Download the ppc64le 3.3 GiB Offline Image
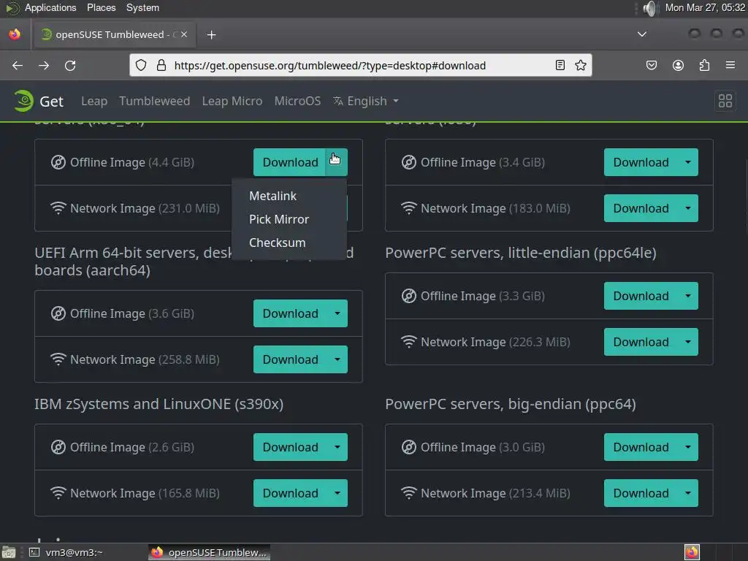This screenshot has height=561, width=748. click(x=641, y=297)
